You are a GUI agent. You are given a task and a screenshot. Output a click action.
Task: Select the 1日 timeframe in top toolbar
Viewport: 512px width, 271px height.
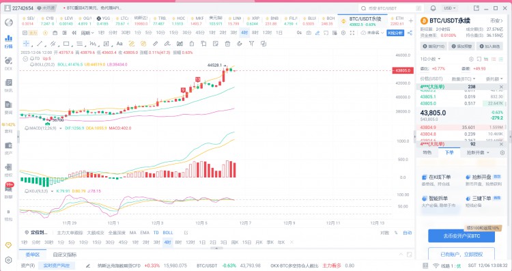click(x=279, y=33)
